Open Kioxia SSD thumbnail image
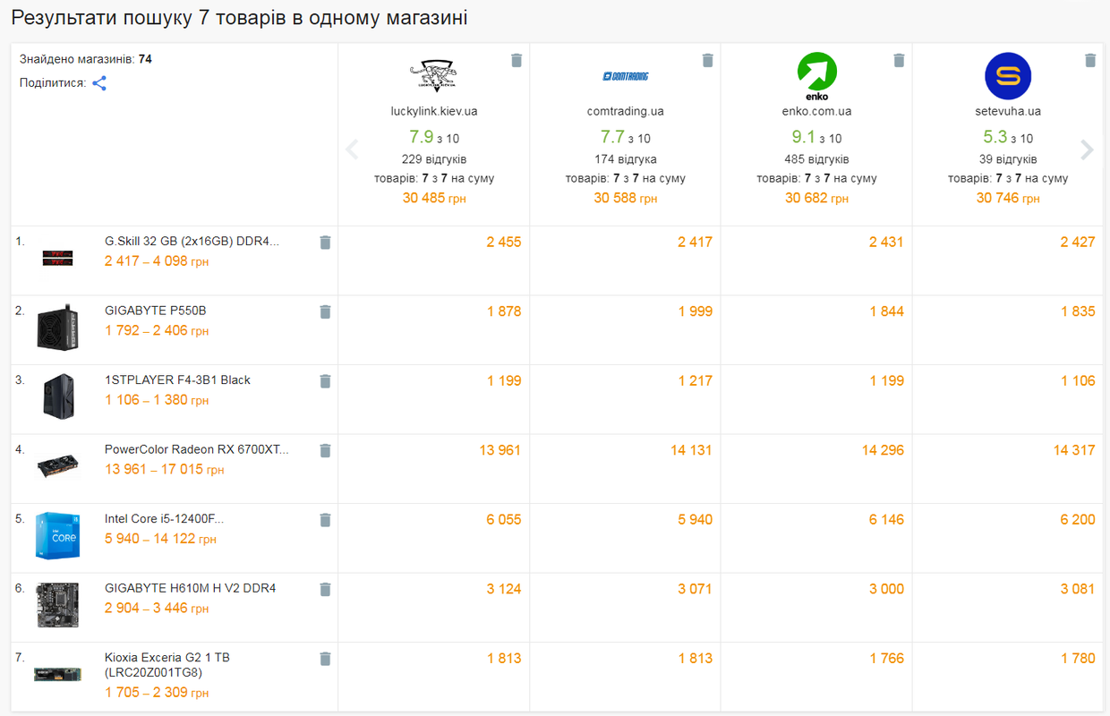 point(57,674)
